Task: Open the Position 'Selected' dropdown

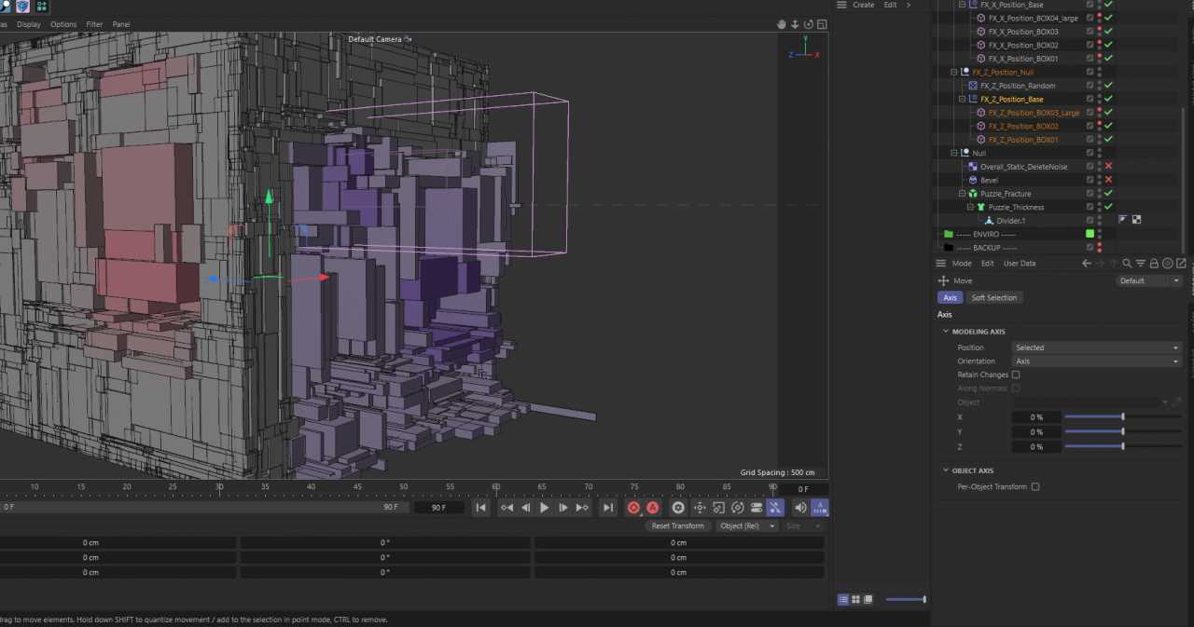Action: tap(1097, 348)
